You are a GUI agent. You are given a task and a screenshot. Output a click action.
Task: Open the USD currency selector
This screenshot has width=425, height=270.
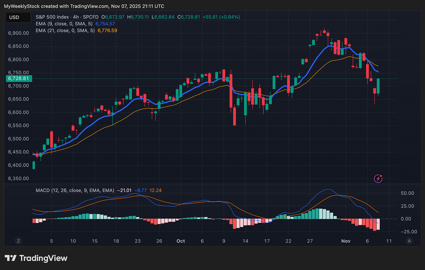(x=18, y=17)
